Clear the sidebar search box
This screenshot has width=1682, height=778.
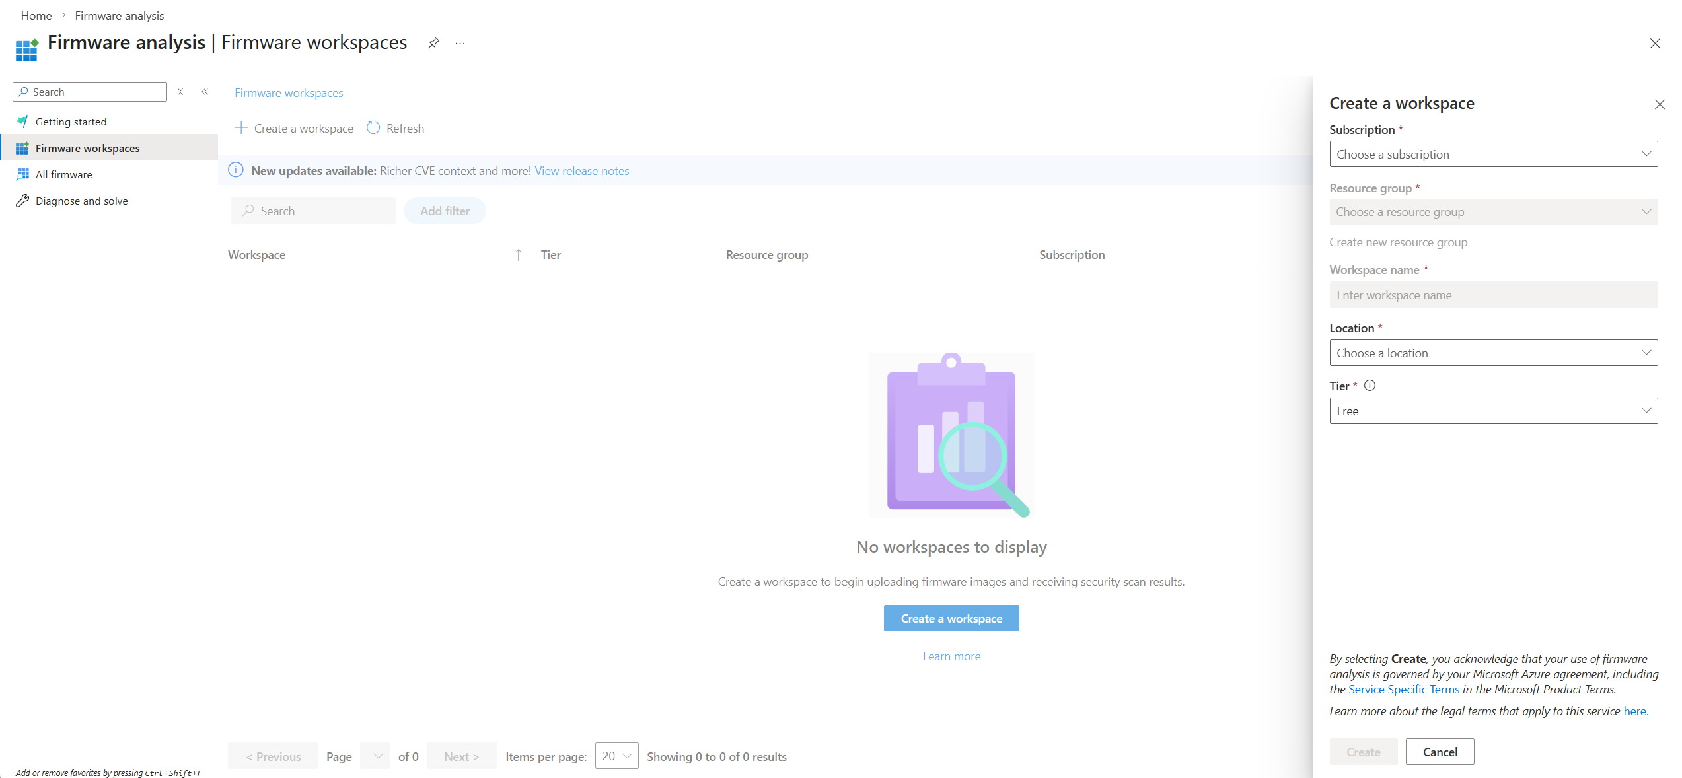[x=180, y=92]
